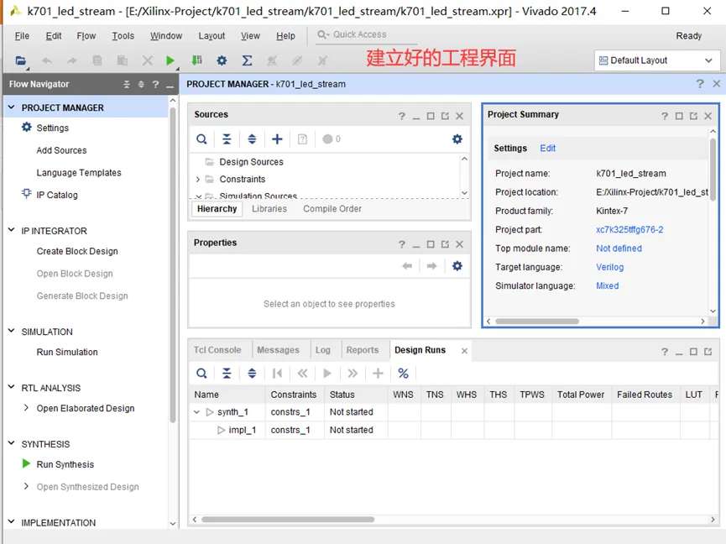Click Add Sources in Flow Navigator
Viewport: 726px width, 544px height.
pyautogui.click(x=61, y=150)
